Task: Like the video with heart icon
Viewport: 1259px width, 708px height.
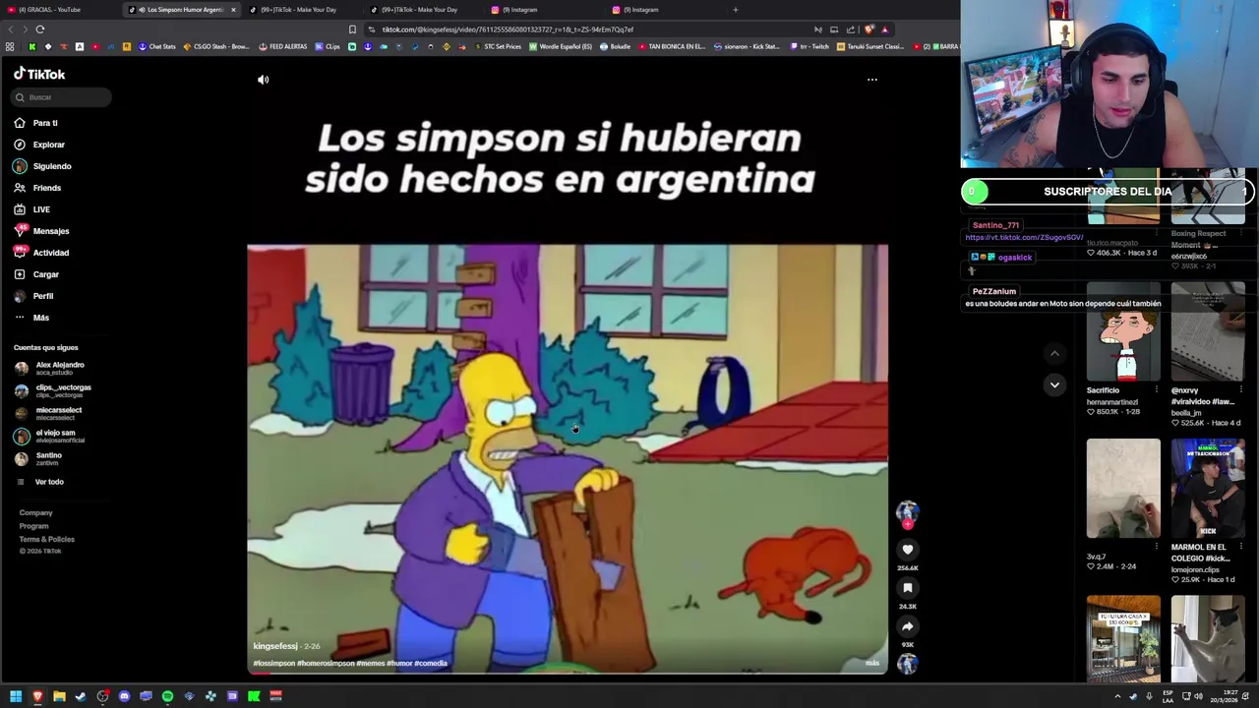Action: [908, 550]
